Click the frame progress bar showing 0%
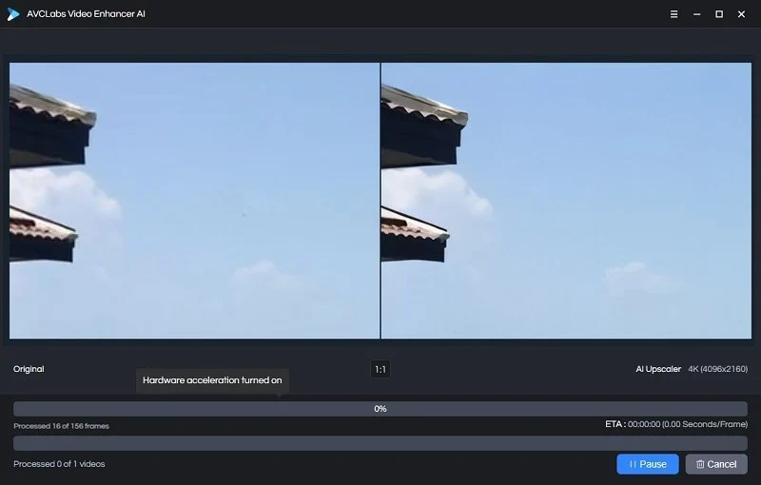The width and height of the screenshot is (761, 485). (x=380, y=409)
